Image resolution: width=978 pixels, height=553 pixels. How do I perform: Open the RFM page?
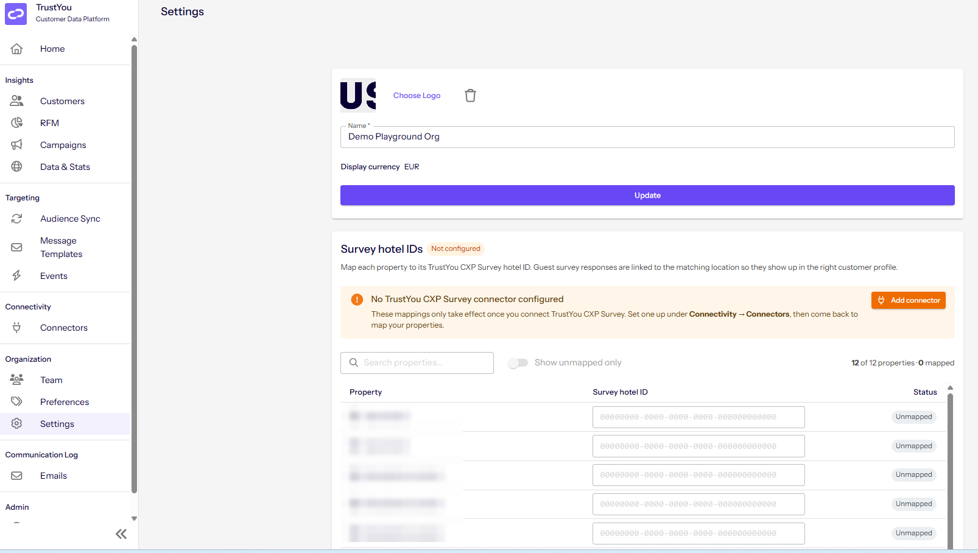pyautogui.click(x=49, y=123)
